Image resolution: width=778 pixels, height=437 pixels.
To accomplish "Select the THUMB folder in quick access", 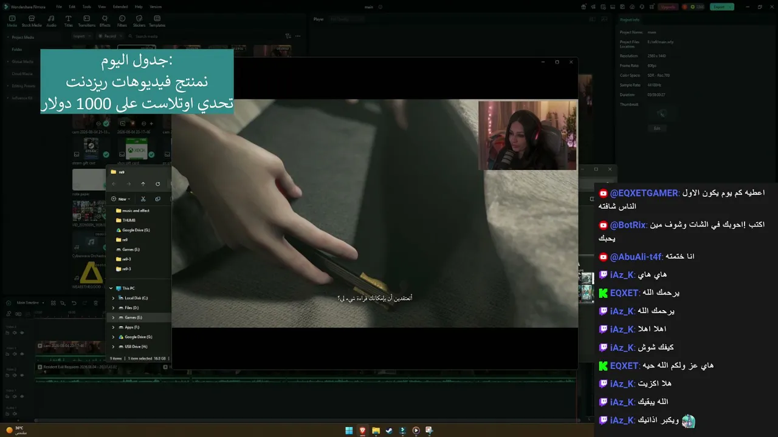I will [126, 220].
